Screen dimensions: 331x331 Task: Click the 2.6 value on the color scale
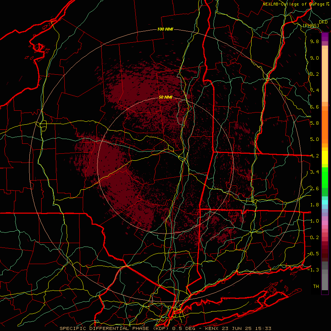pyautogui.click(x=314, y=189)
